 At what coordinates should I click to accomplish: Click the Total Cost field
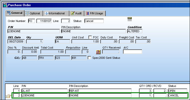[x=52, y=52]
